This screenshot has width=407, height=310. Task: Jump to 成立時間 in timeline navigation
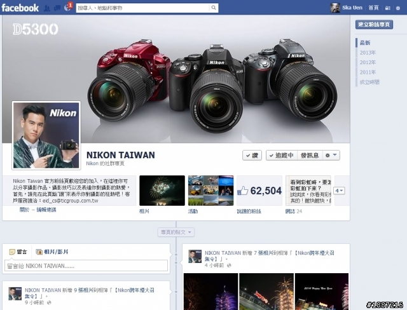(369, 82)
